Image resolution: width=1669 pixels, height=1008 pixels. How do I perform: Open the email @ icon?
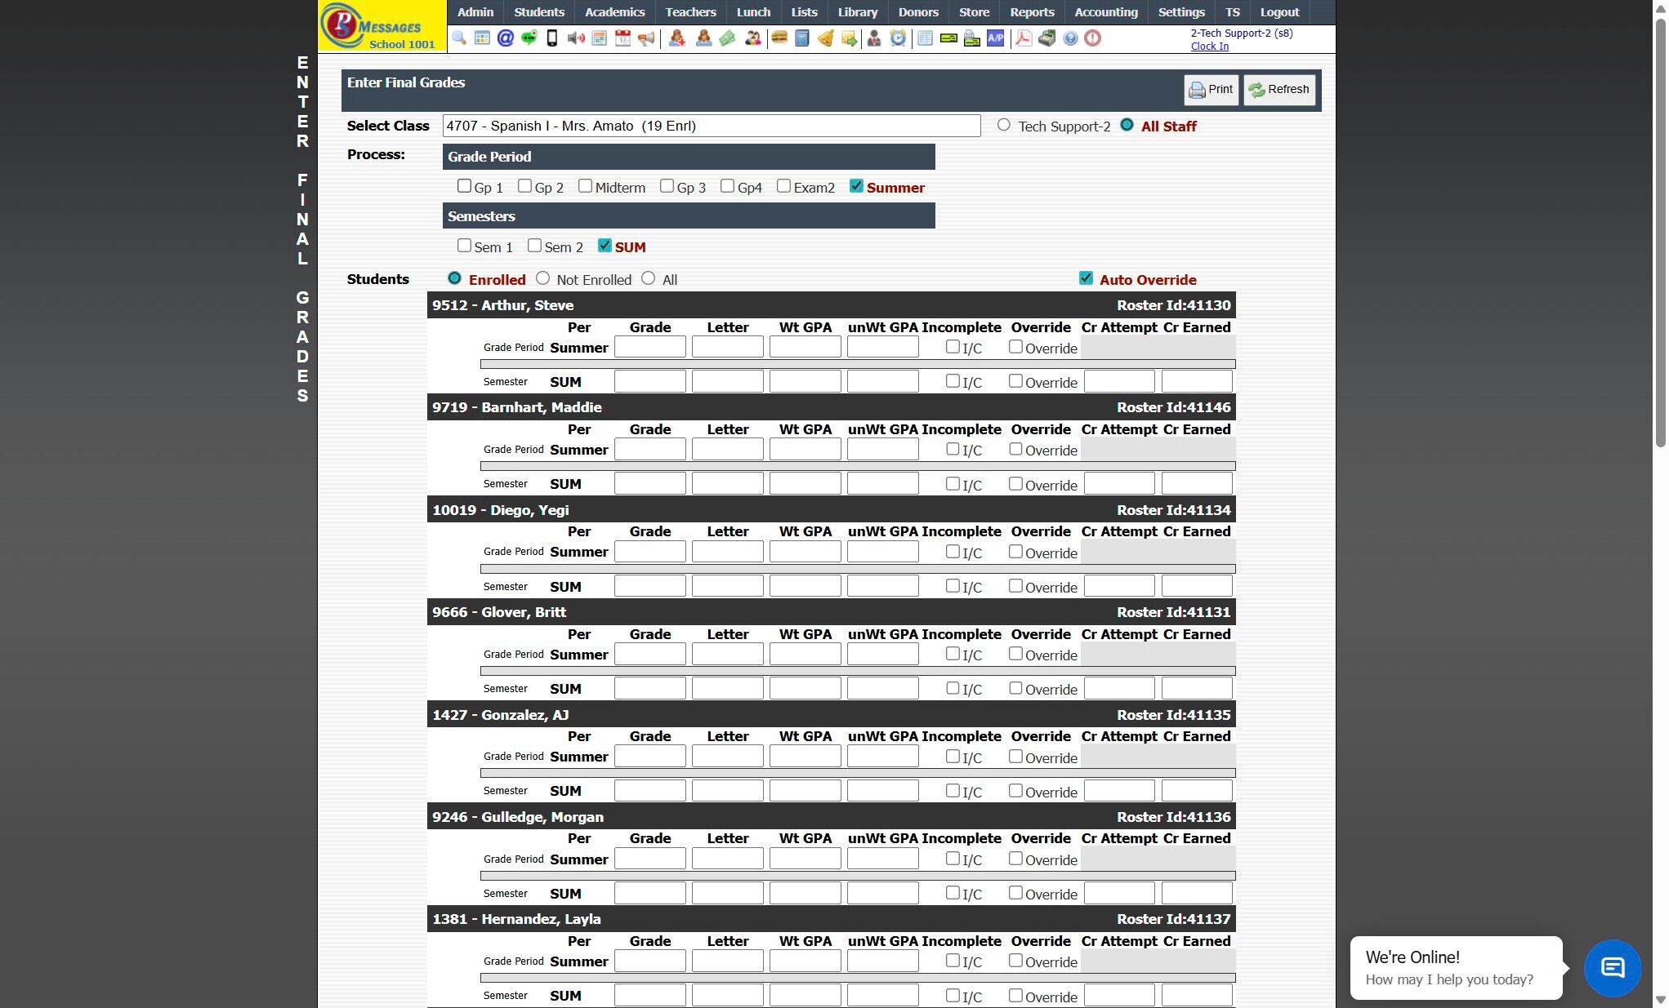tap(505, 38)
